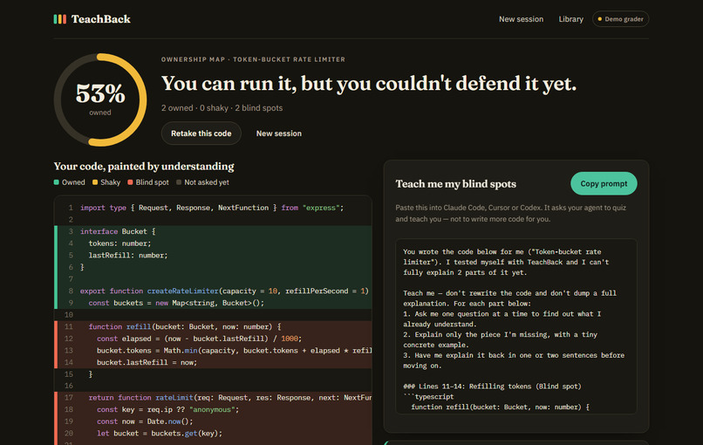
Task: Click the yellow dot in Demo grader
Action: tap(599, 19)
